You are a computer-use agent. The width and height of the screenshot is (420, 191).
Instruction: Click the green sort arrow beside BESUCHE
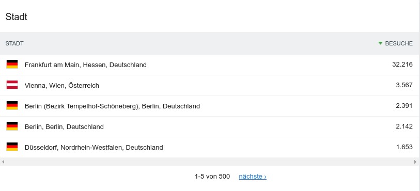[380, 43]
